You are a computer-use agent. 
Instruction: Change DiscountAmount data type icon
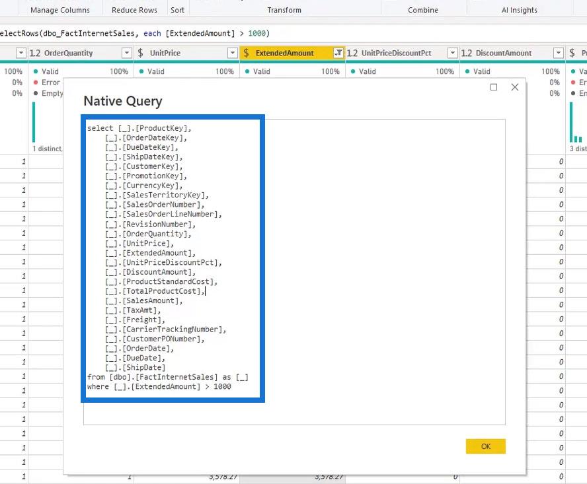(467, 53)
